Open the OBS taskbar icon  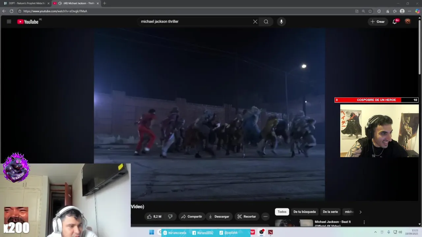[261, 232]
